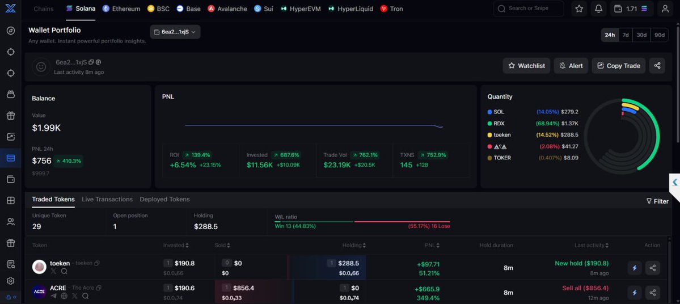This screenshot has height=304, width=680.
Task: Switch to Base chain
Action: tap(189, 9)
